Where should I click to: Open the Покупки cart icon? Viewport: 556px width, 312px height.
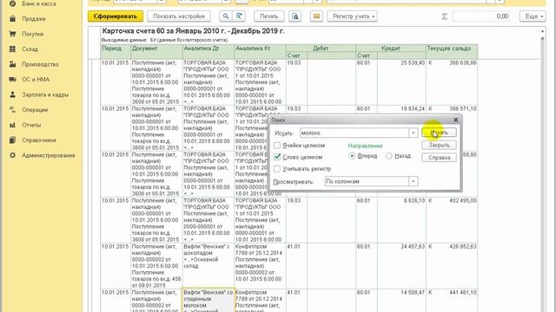(x=12, y=34)
